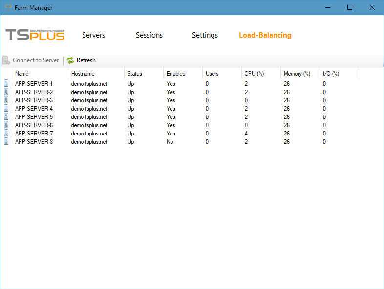
Task: Click the Farm Manager title bar icon
Action: [x=8, y=8]
